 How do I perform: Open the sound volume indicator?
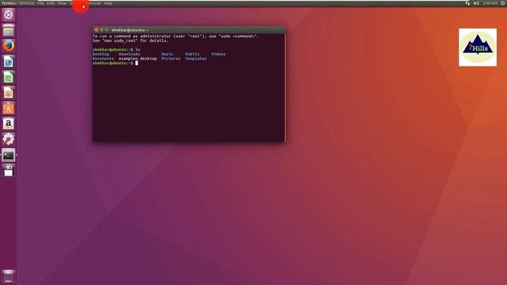(476, 3)
